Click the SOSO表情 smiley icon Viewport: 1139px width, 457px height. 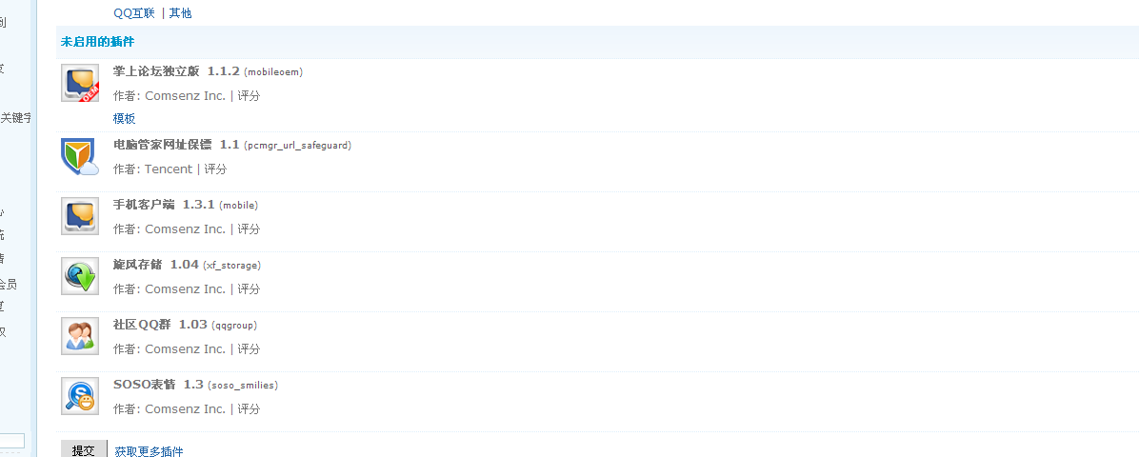pos(80,396)
